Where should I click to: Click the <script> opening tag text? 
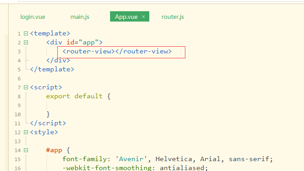tap(46, 87)
